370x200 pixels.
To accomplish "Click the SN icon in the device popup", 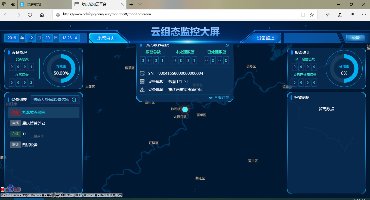I will [142, 73].
